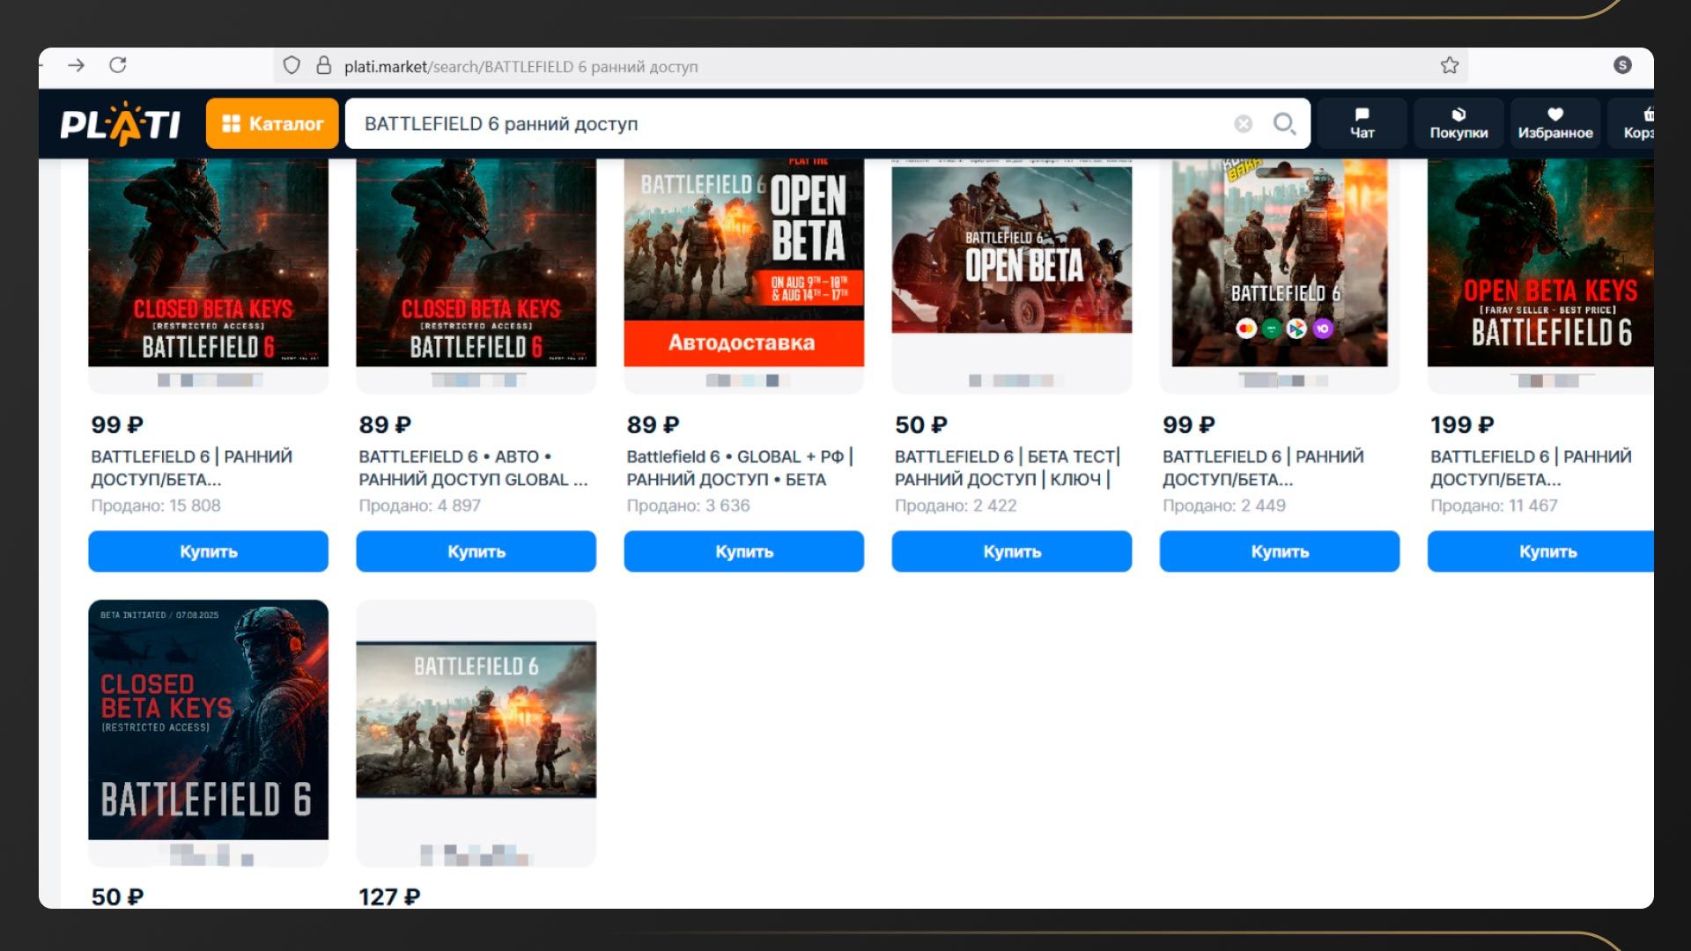Bookmark the page with the star icon
The height and width of the screenshot is (951, 1691).
pyautogui.click(x=1450, y=65)
